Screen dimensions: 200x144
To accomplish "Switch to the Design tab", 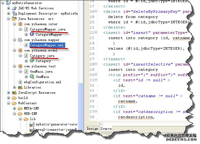I will point(92,129).
